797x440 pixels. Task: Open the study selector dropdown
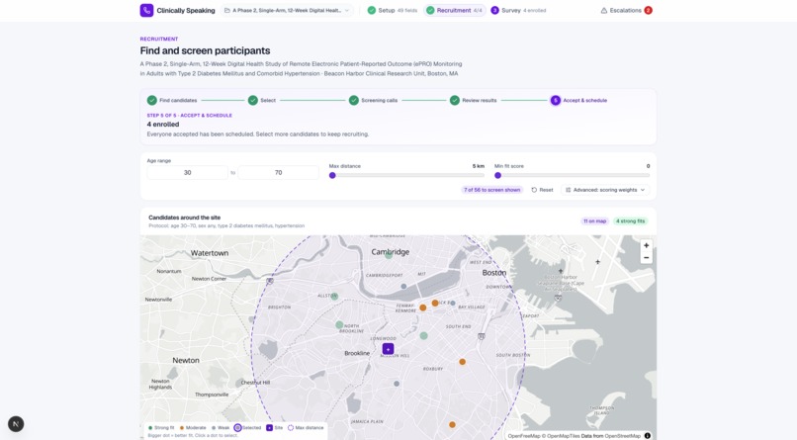tap(287, 10)
